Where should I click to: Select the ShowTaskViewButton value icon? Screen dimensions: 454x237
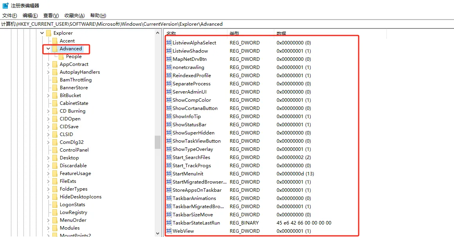[x=169, y=141]
